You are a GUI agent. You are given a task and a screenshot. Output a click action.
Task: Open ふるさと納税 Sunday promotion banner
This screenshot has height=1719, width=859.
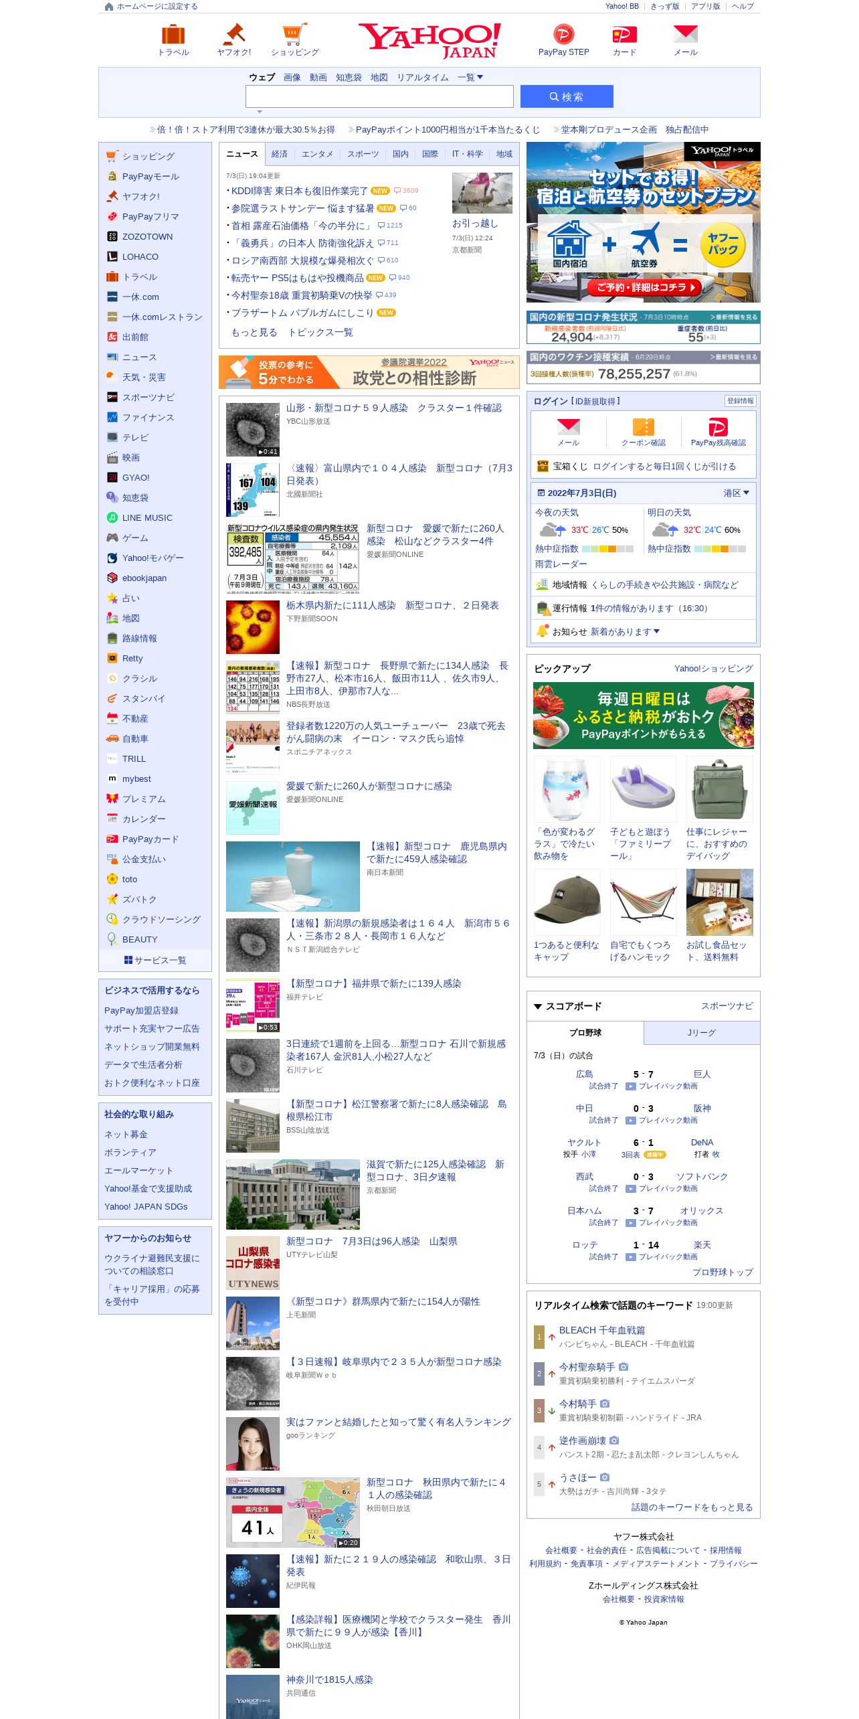[x=644, y=716]
